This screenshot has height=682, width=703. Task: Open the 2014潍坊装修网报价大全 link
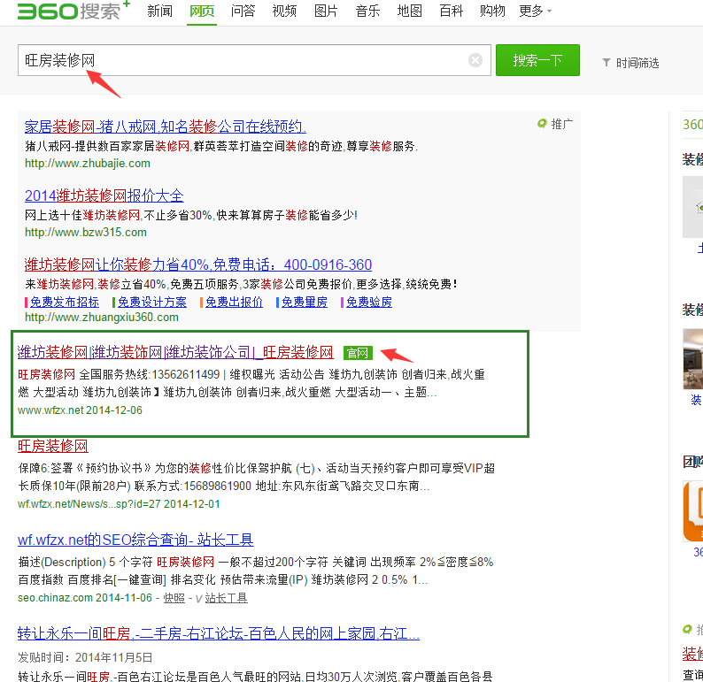tap(104, 195)
